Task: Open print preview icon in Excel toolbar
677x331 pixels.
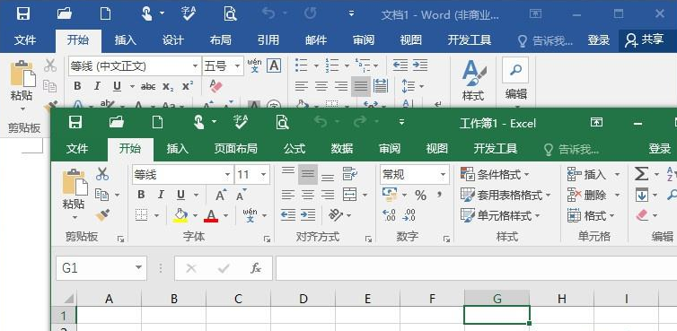Action: click(282, 122)
